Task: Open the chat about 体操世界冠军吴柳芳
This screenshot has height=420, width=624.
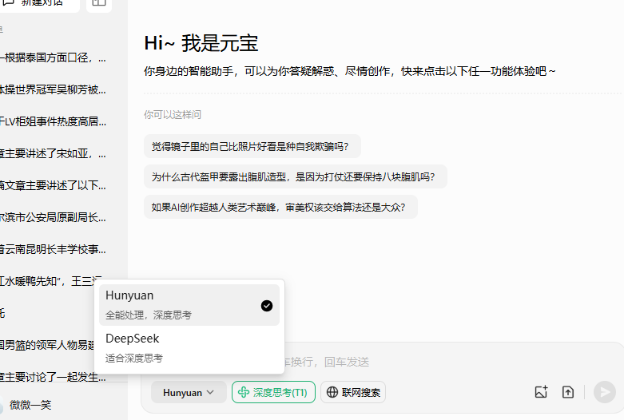Action: [54, 89]
